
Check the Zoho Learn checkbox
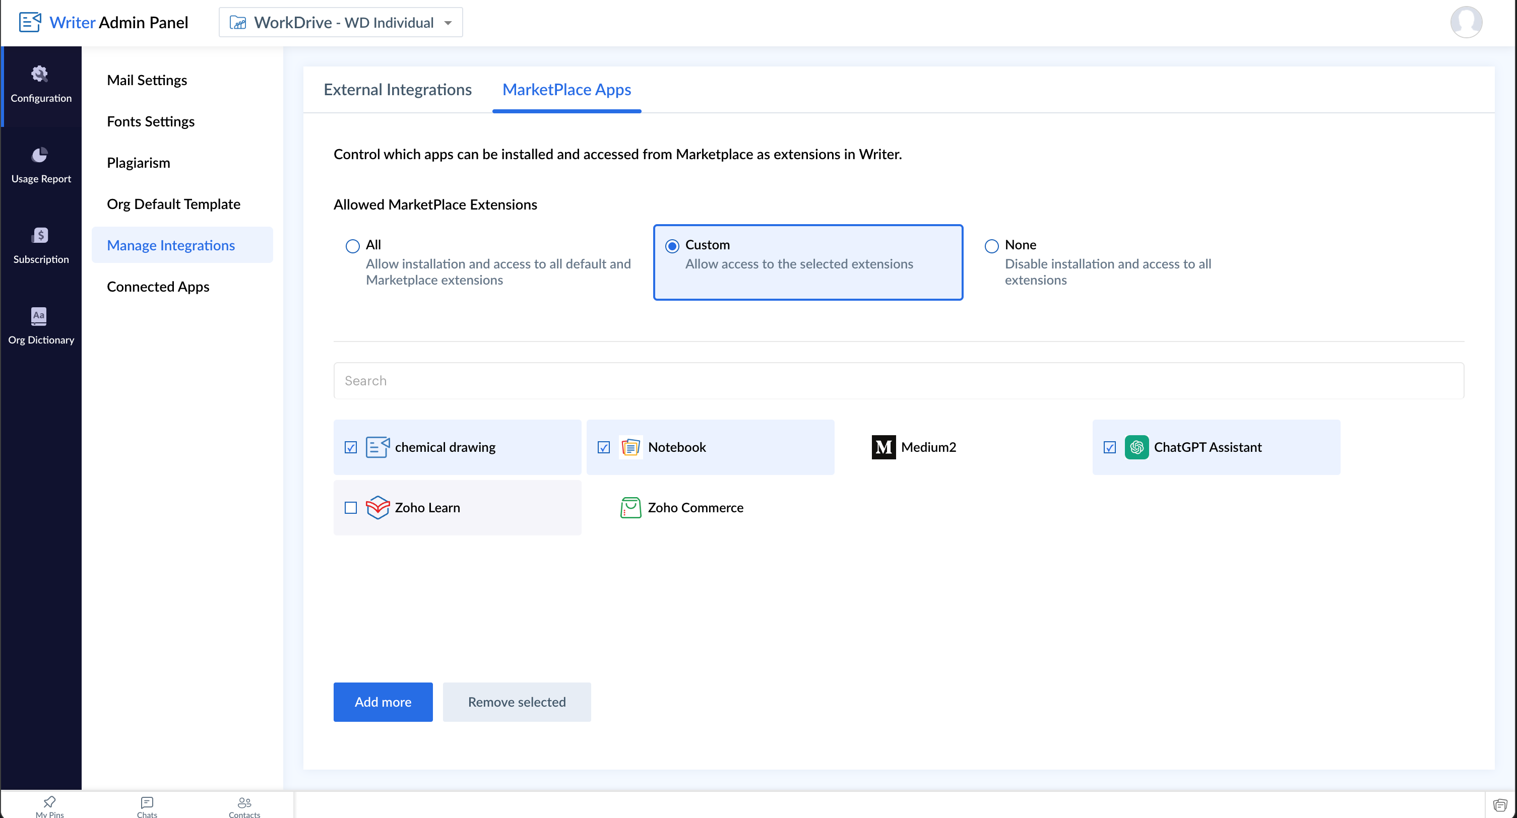coord(351,508)
